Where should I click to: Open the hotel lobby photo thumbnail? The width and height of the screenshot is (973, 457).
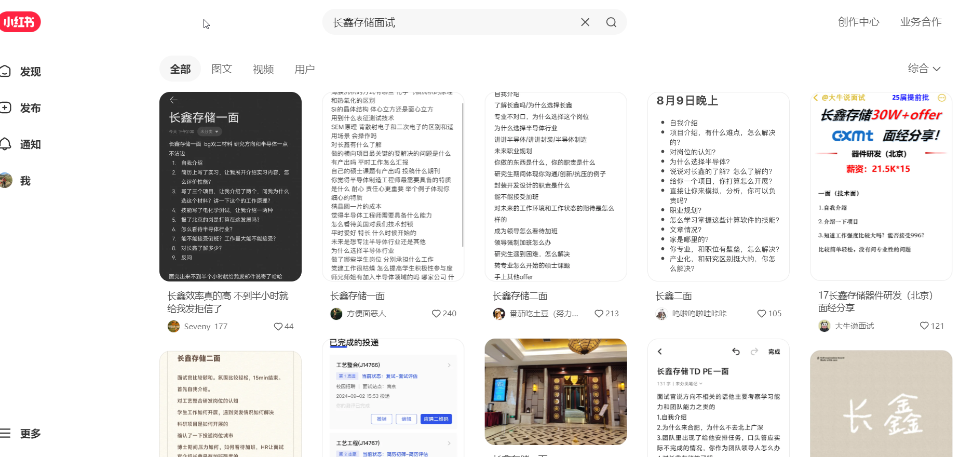(x=556, y=392)
